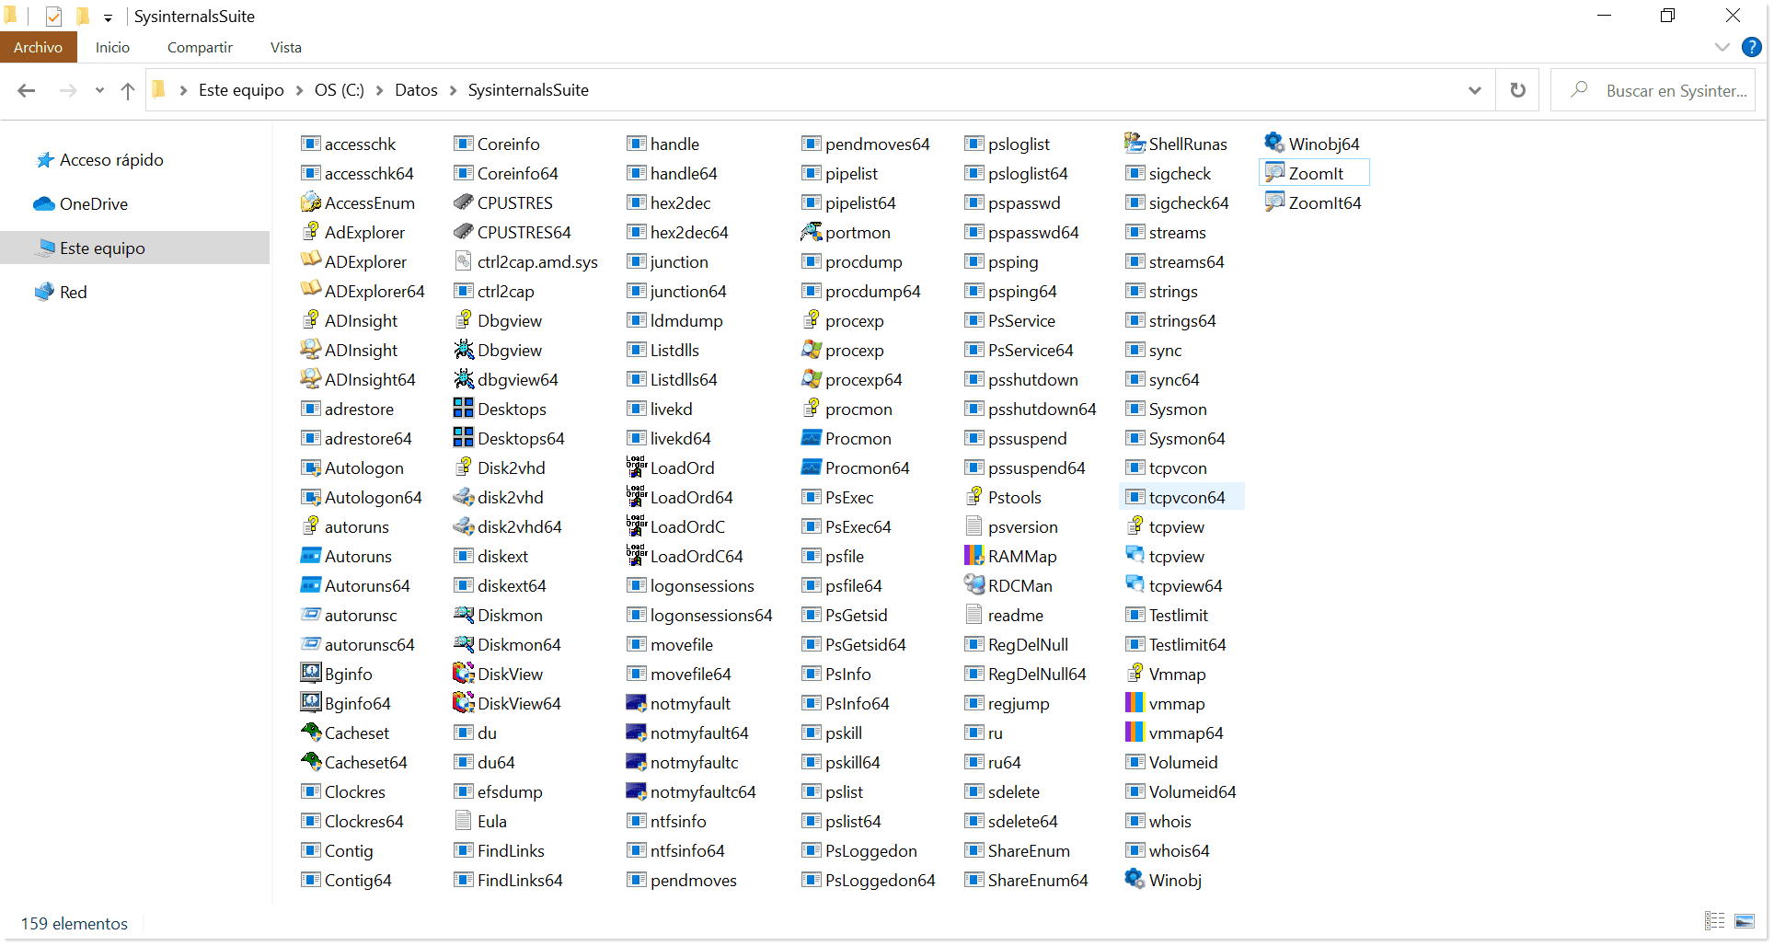Open the Archivo menu
Viewport: 1774px width, 946px height.
point(39,47)
